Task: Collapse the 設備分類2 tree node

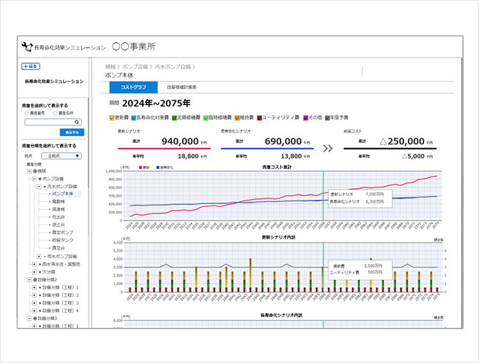Action: coord(29,280)
